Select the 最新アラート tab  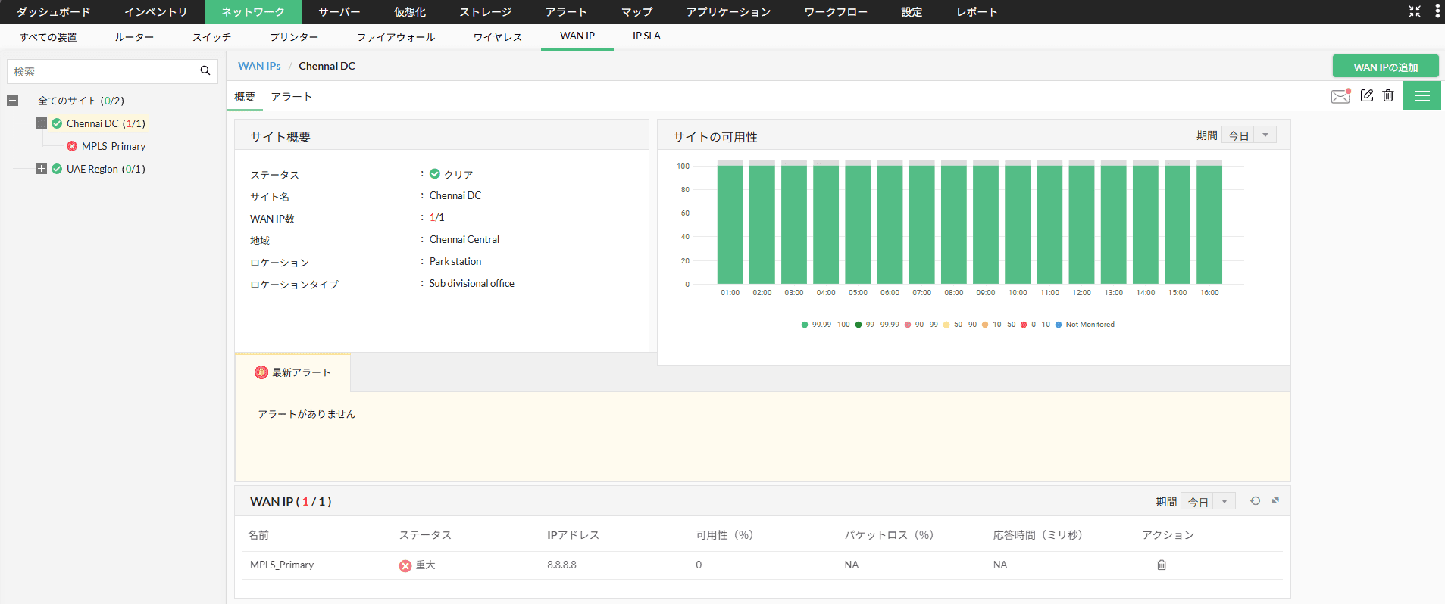292,372
